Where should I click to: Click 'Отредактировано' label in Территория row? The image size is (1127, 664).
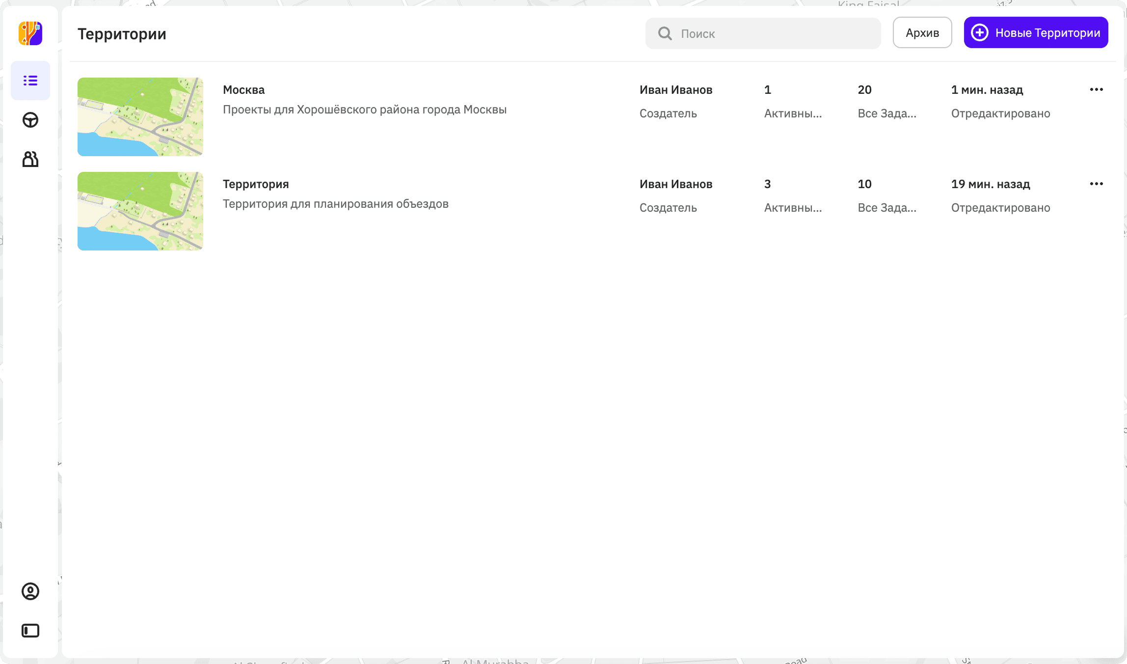[x=1001, y=208]
